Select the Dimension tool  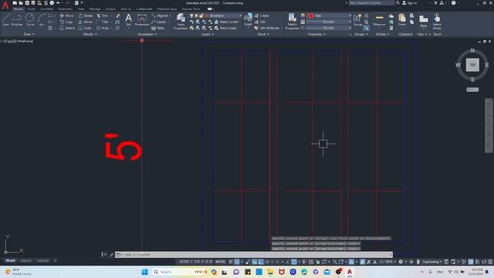(142, 20)
